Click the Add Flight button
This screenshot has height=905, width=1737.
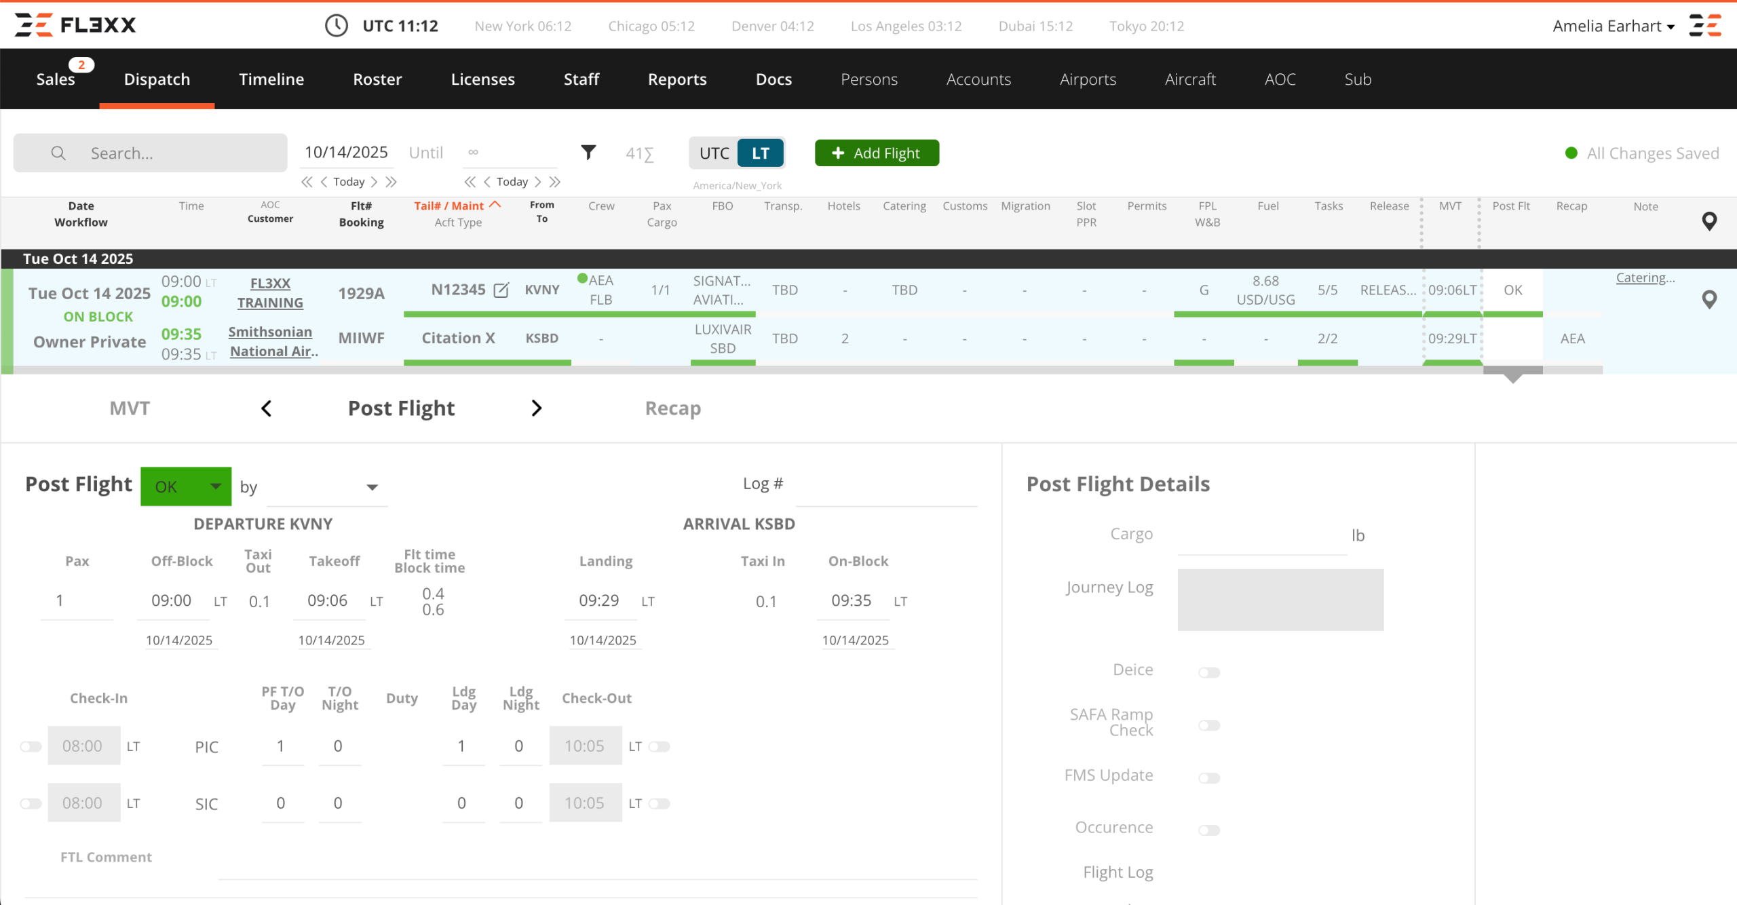(876, 153)
